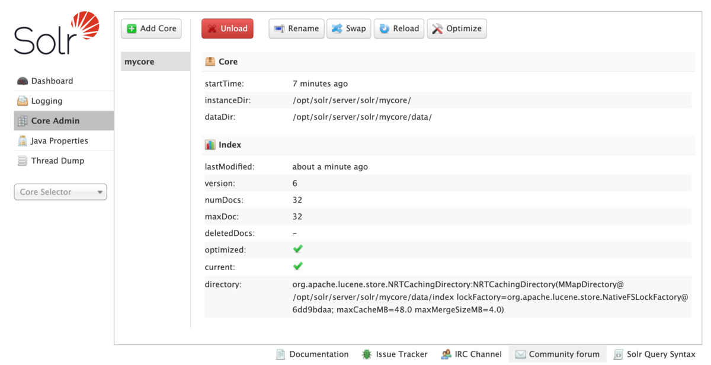Click the Solr sun logo
This screenshot has width=711, height=365.
(85, 26)
